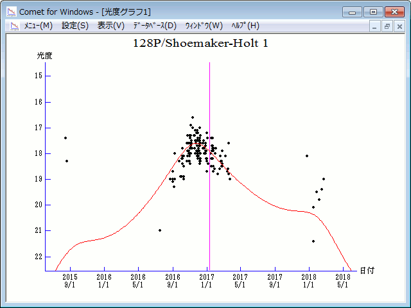Click magnitude 18 axis label

coord(39,153)
